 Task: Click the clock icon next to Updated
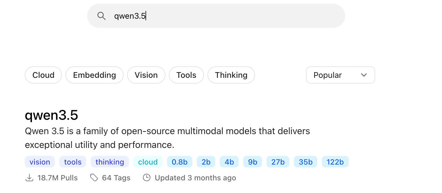(147, 178)
